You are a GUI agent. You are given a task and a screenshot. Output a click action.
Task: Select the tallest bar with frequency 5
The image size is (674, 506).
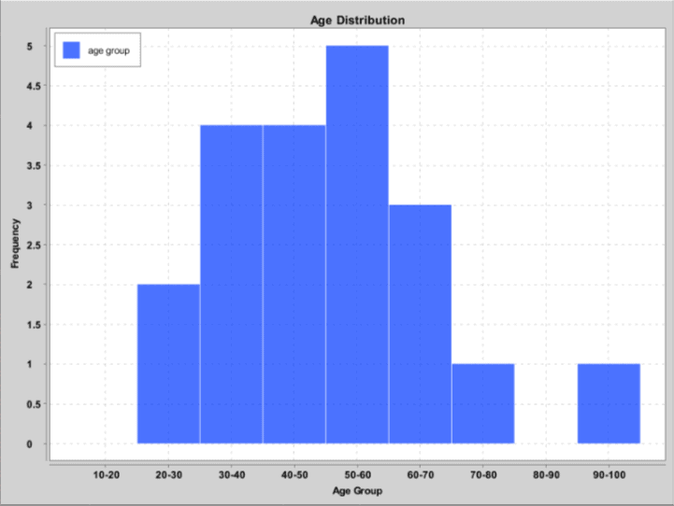click(357, 245)
